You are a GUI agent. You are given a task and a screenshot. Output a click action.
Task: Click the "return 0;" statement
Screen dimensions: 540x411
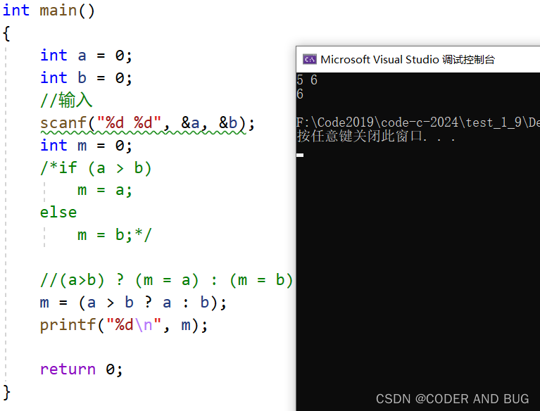coord(81,369)
